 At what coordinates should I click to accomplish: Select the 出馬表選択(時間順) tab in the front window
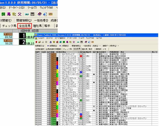[x=53, y=49]
